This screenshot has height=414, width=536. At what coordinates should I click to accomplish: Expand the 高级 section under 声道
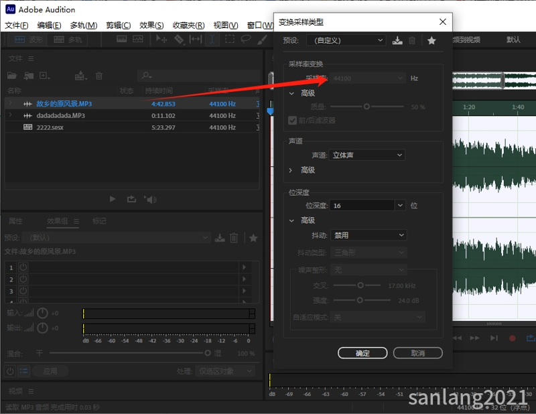point(291,170)
